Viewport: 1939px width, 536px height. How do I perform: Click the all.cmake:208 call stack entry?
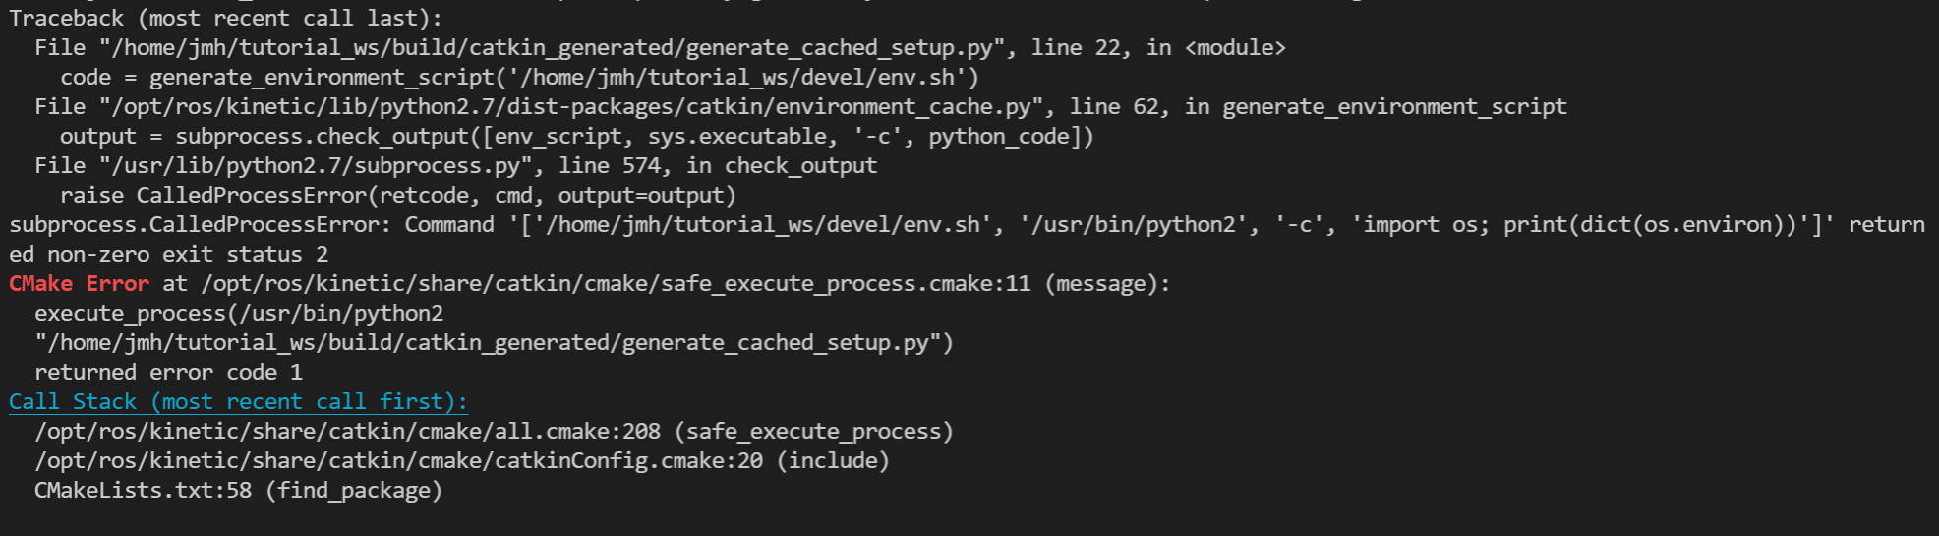[348, 431]
